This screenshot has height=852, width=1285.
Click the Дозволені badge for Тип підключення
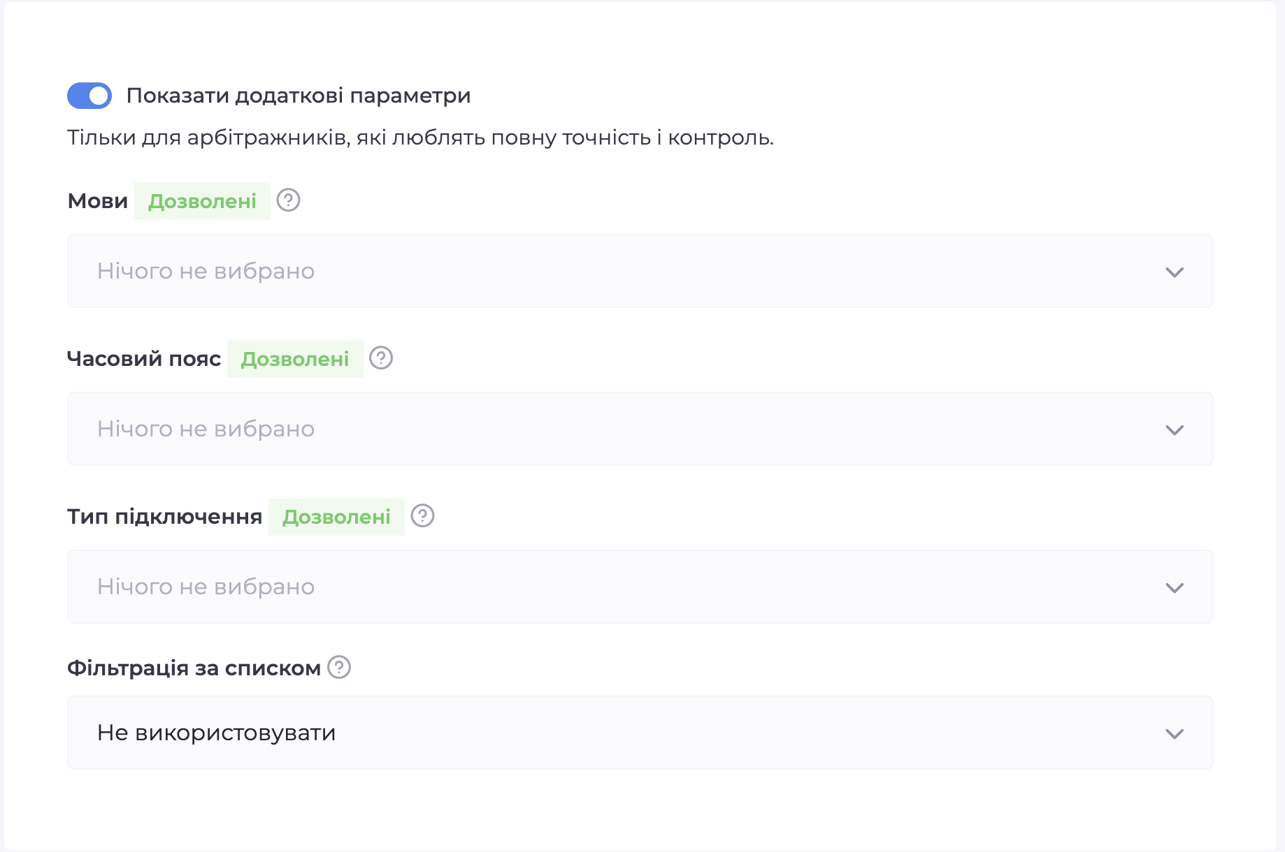coord(336,516)
